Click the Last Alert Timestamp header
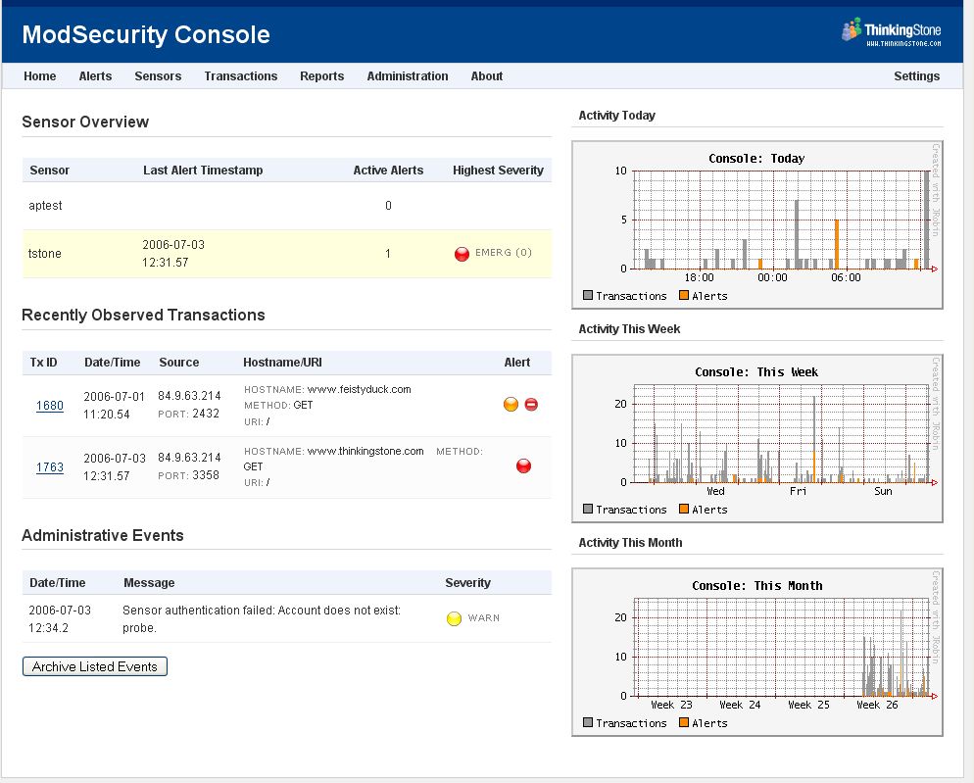The image size is (974, 783). [x=203, y=171]
